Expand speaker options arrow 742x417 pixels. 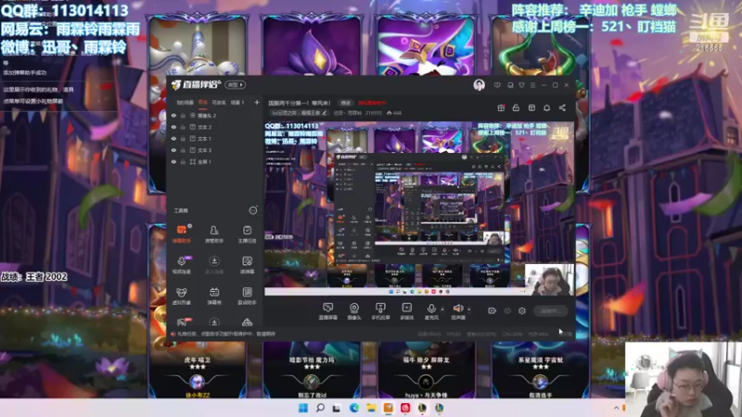click(x=469, y=310)
